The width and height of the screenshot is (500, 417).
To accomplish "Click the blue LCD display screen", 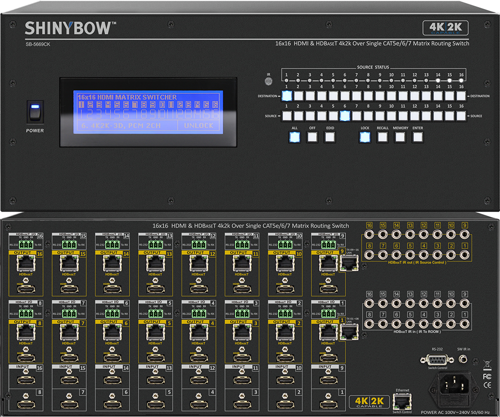I will coord(148,112).
